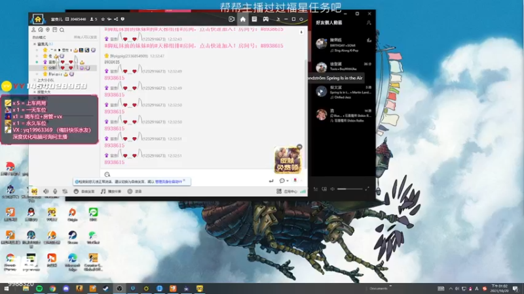Screen dimensions: 524x294
Task: Open the audio mixer/equalizer icon in the YY bottom bar
Action: (x=65, y=191)
